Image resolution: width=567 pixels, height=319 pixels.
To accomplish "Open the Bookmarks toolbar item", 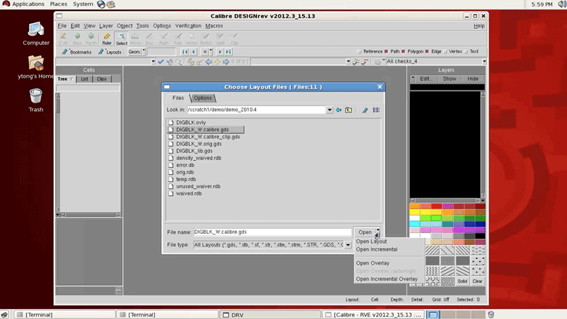I will 76,52.
